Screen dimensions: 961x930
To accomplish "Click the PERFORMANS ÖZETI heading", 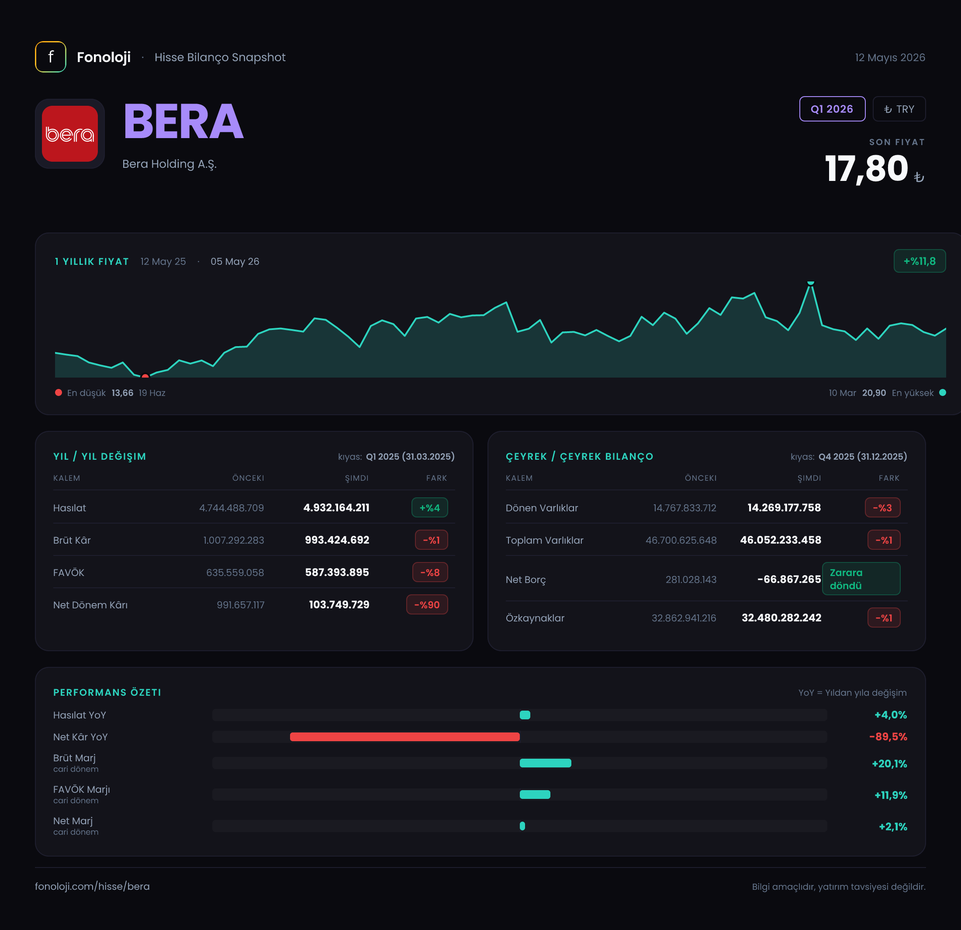I will point(107,692).
